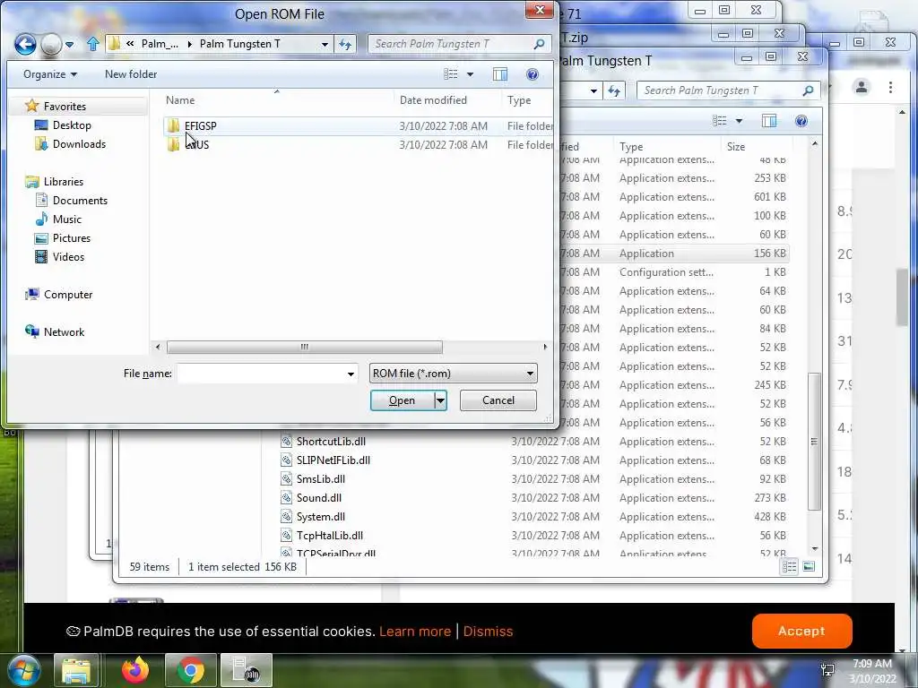Select SmsLib.dll file
The height and width of the screenshot is (688, 918).
[x=320, y=479]
